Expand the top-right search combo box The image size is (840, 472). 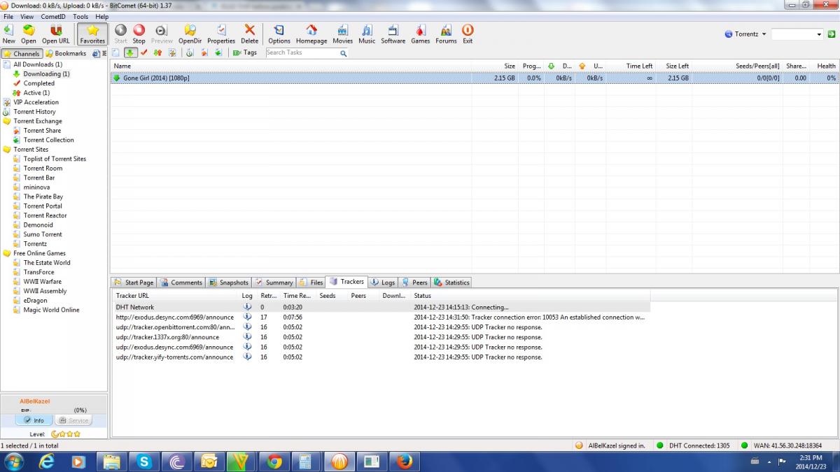[x=819, y=34]
